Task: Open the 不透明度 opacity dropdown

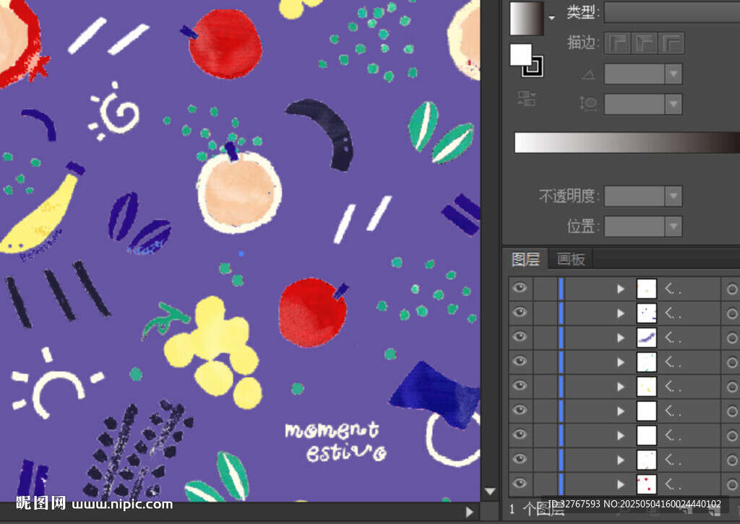Action: pos(674,196)
